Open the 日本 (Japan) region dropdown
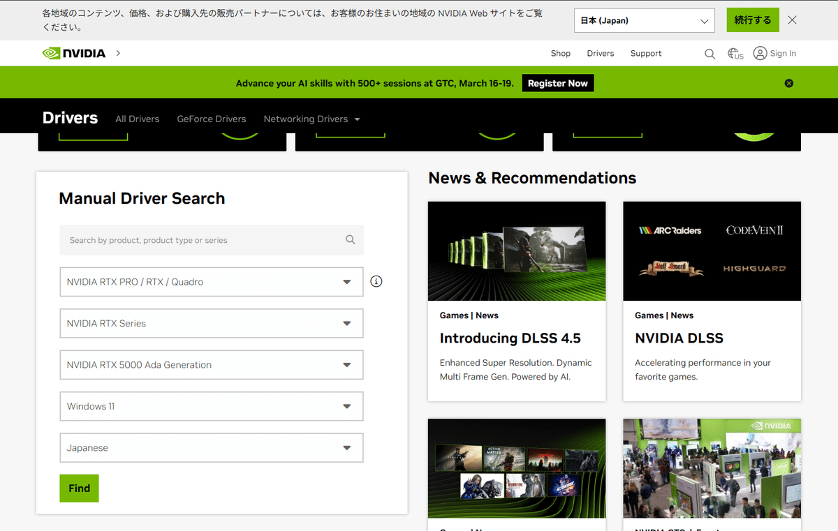 click(644, 20)
